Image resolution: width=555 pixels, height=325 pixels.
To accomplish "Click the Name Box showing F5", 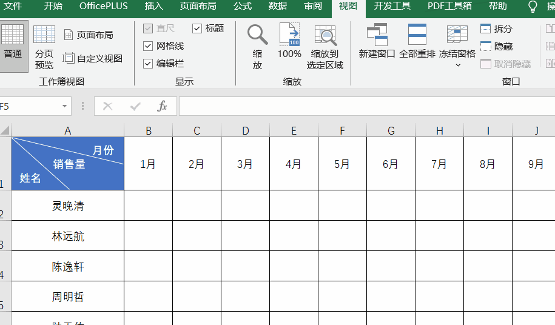I will [x=30, y=106].
